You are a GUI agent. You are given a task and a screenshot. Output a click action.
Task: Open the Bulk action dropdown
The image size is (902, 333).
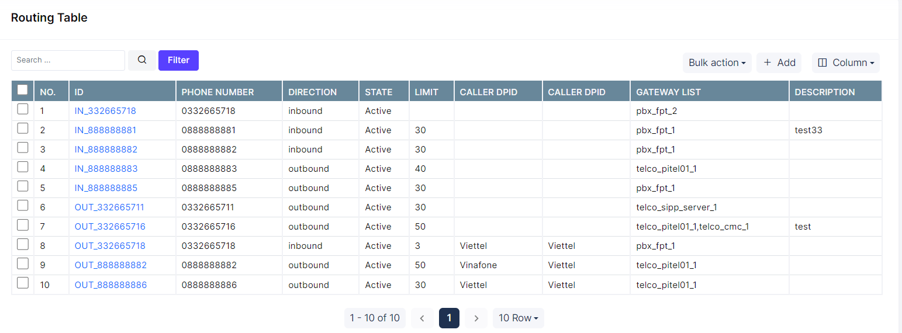click(x=717, y=63)
